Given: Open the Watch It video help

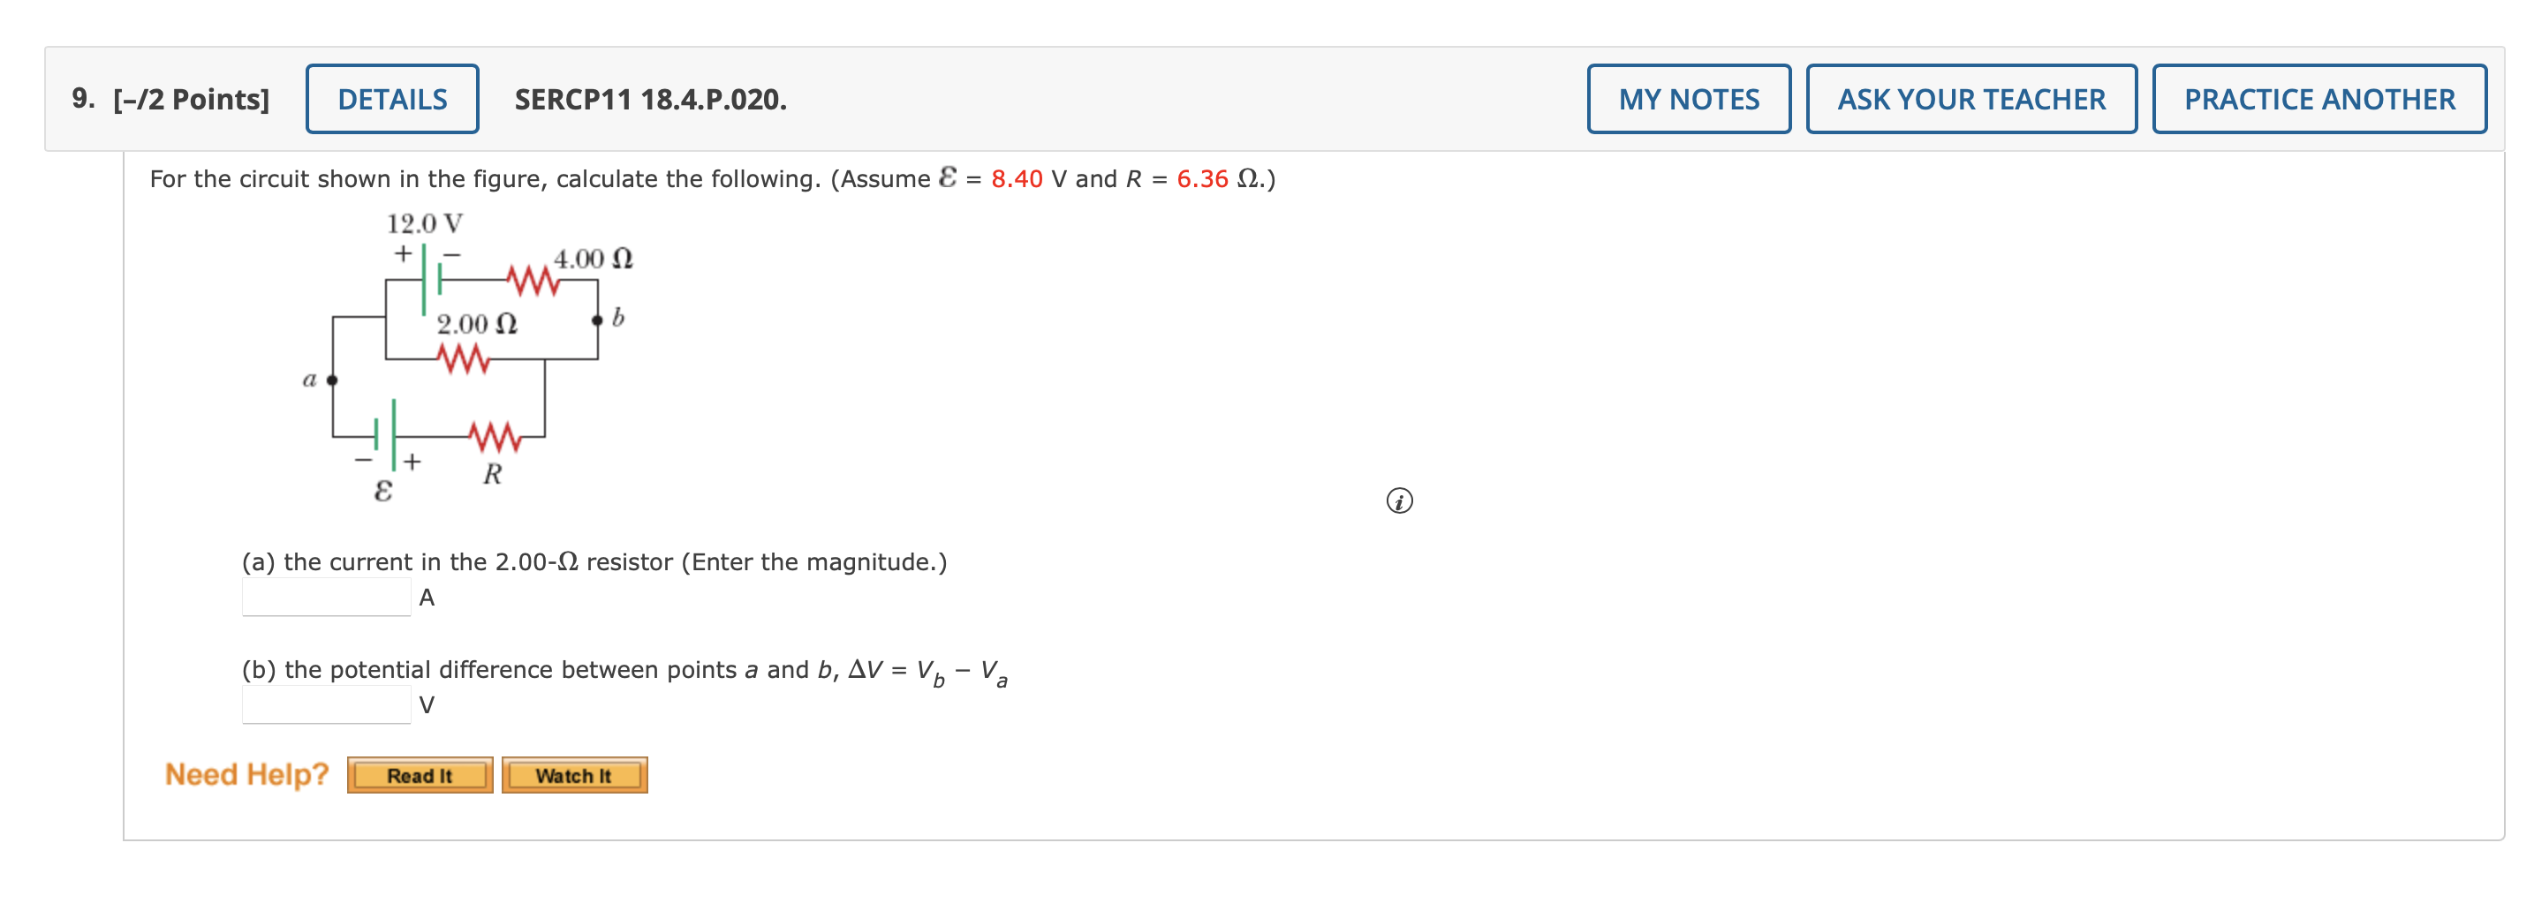Looking at the screenshot, I should click(576, 776).
